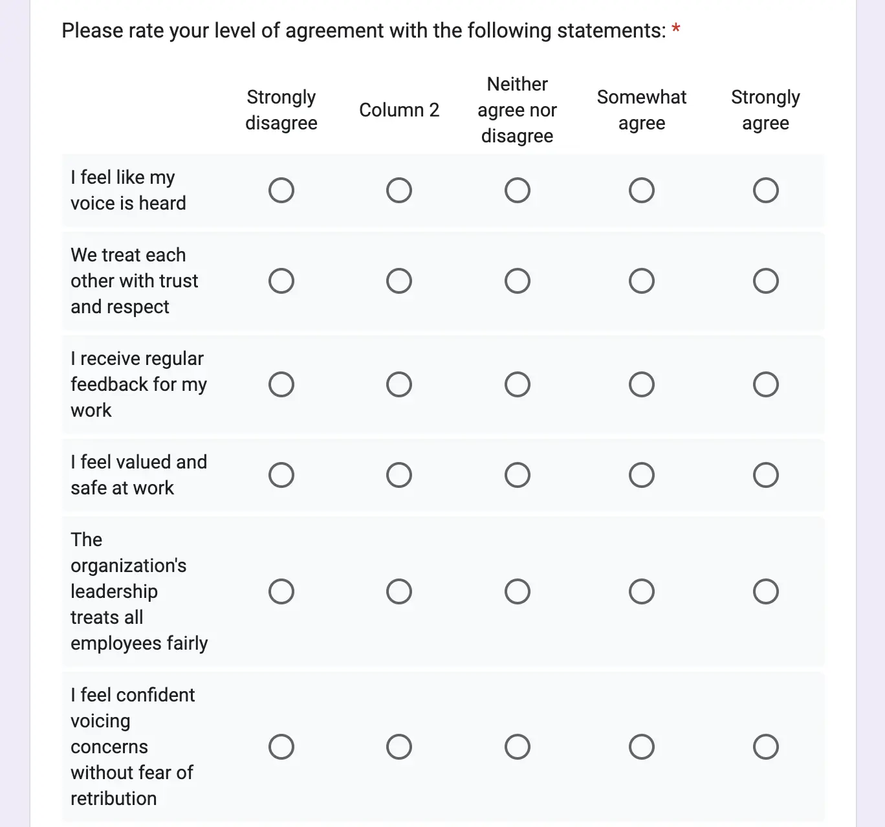This screenshot has height=827, width=885.
Task: Select Somewhat agree for 'voicing concerns' row
Action: pos(642,747)
